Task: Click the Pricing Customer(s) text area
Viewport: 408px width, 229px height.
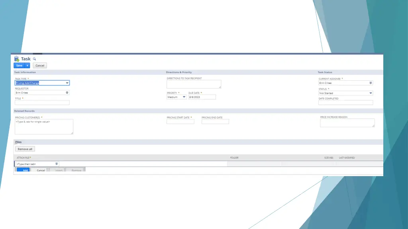Action: (x=44, y=127)
